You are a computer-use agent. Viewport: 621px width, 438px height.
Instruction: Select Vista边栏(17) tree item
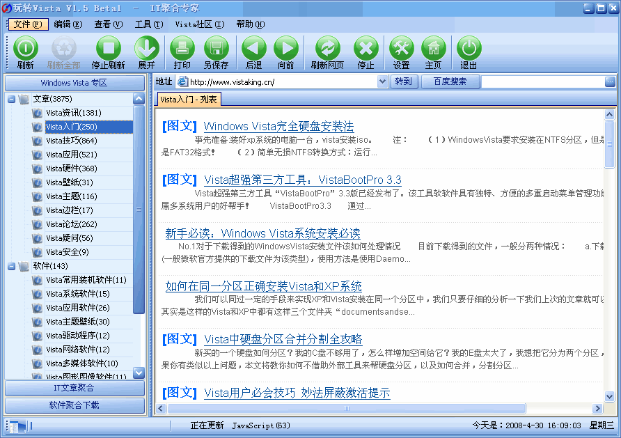point(70,210)
